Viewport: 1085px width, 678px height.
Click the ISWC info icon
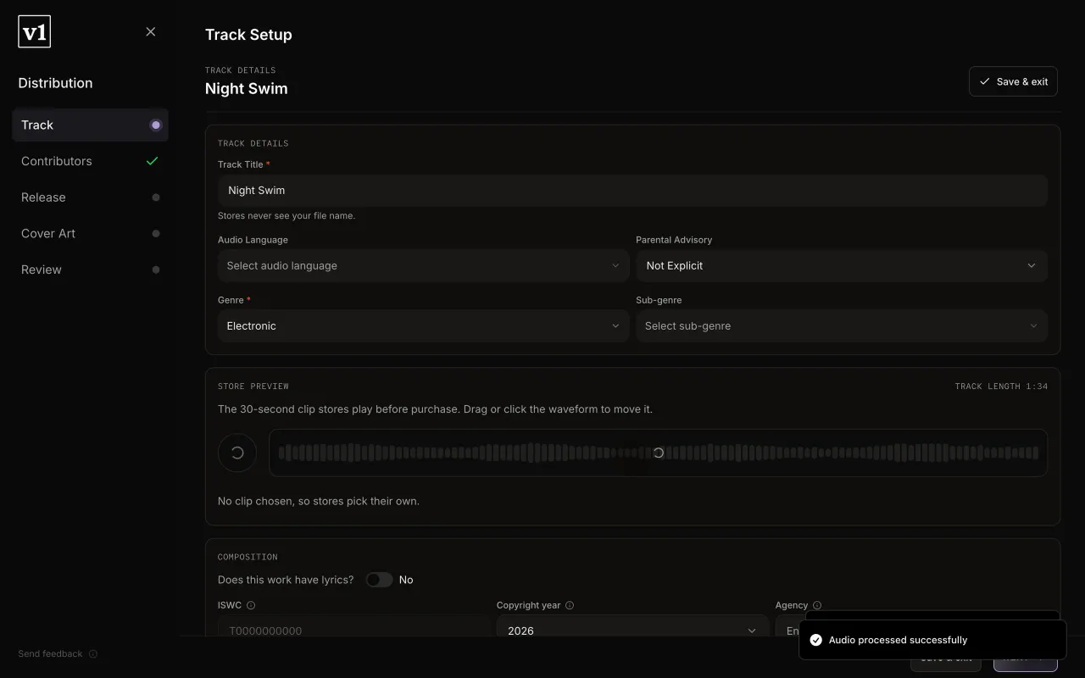tap(251, 605)
